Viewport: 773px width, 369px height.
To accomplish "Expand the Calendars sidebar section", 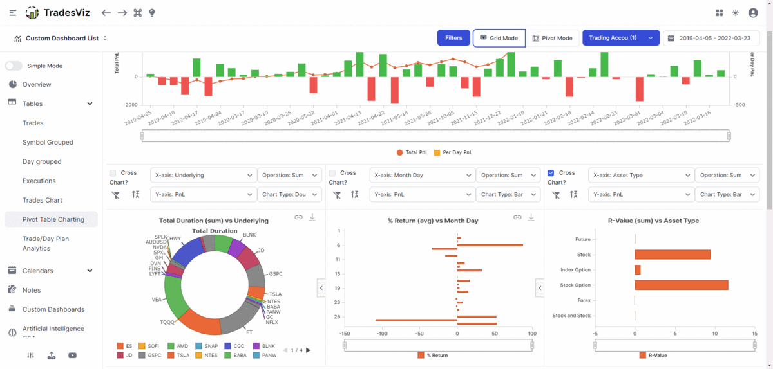I will pos(50,271).
